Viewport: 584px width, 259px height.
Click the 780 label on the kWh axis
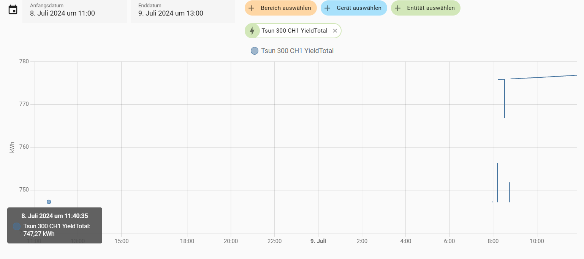pos(24,61)
